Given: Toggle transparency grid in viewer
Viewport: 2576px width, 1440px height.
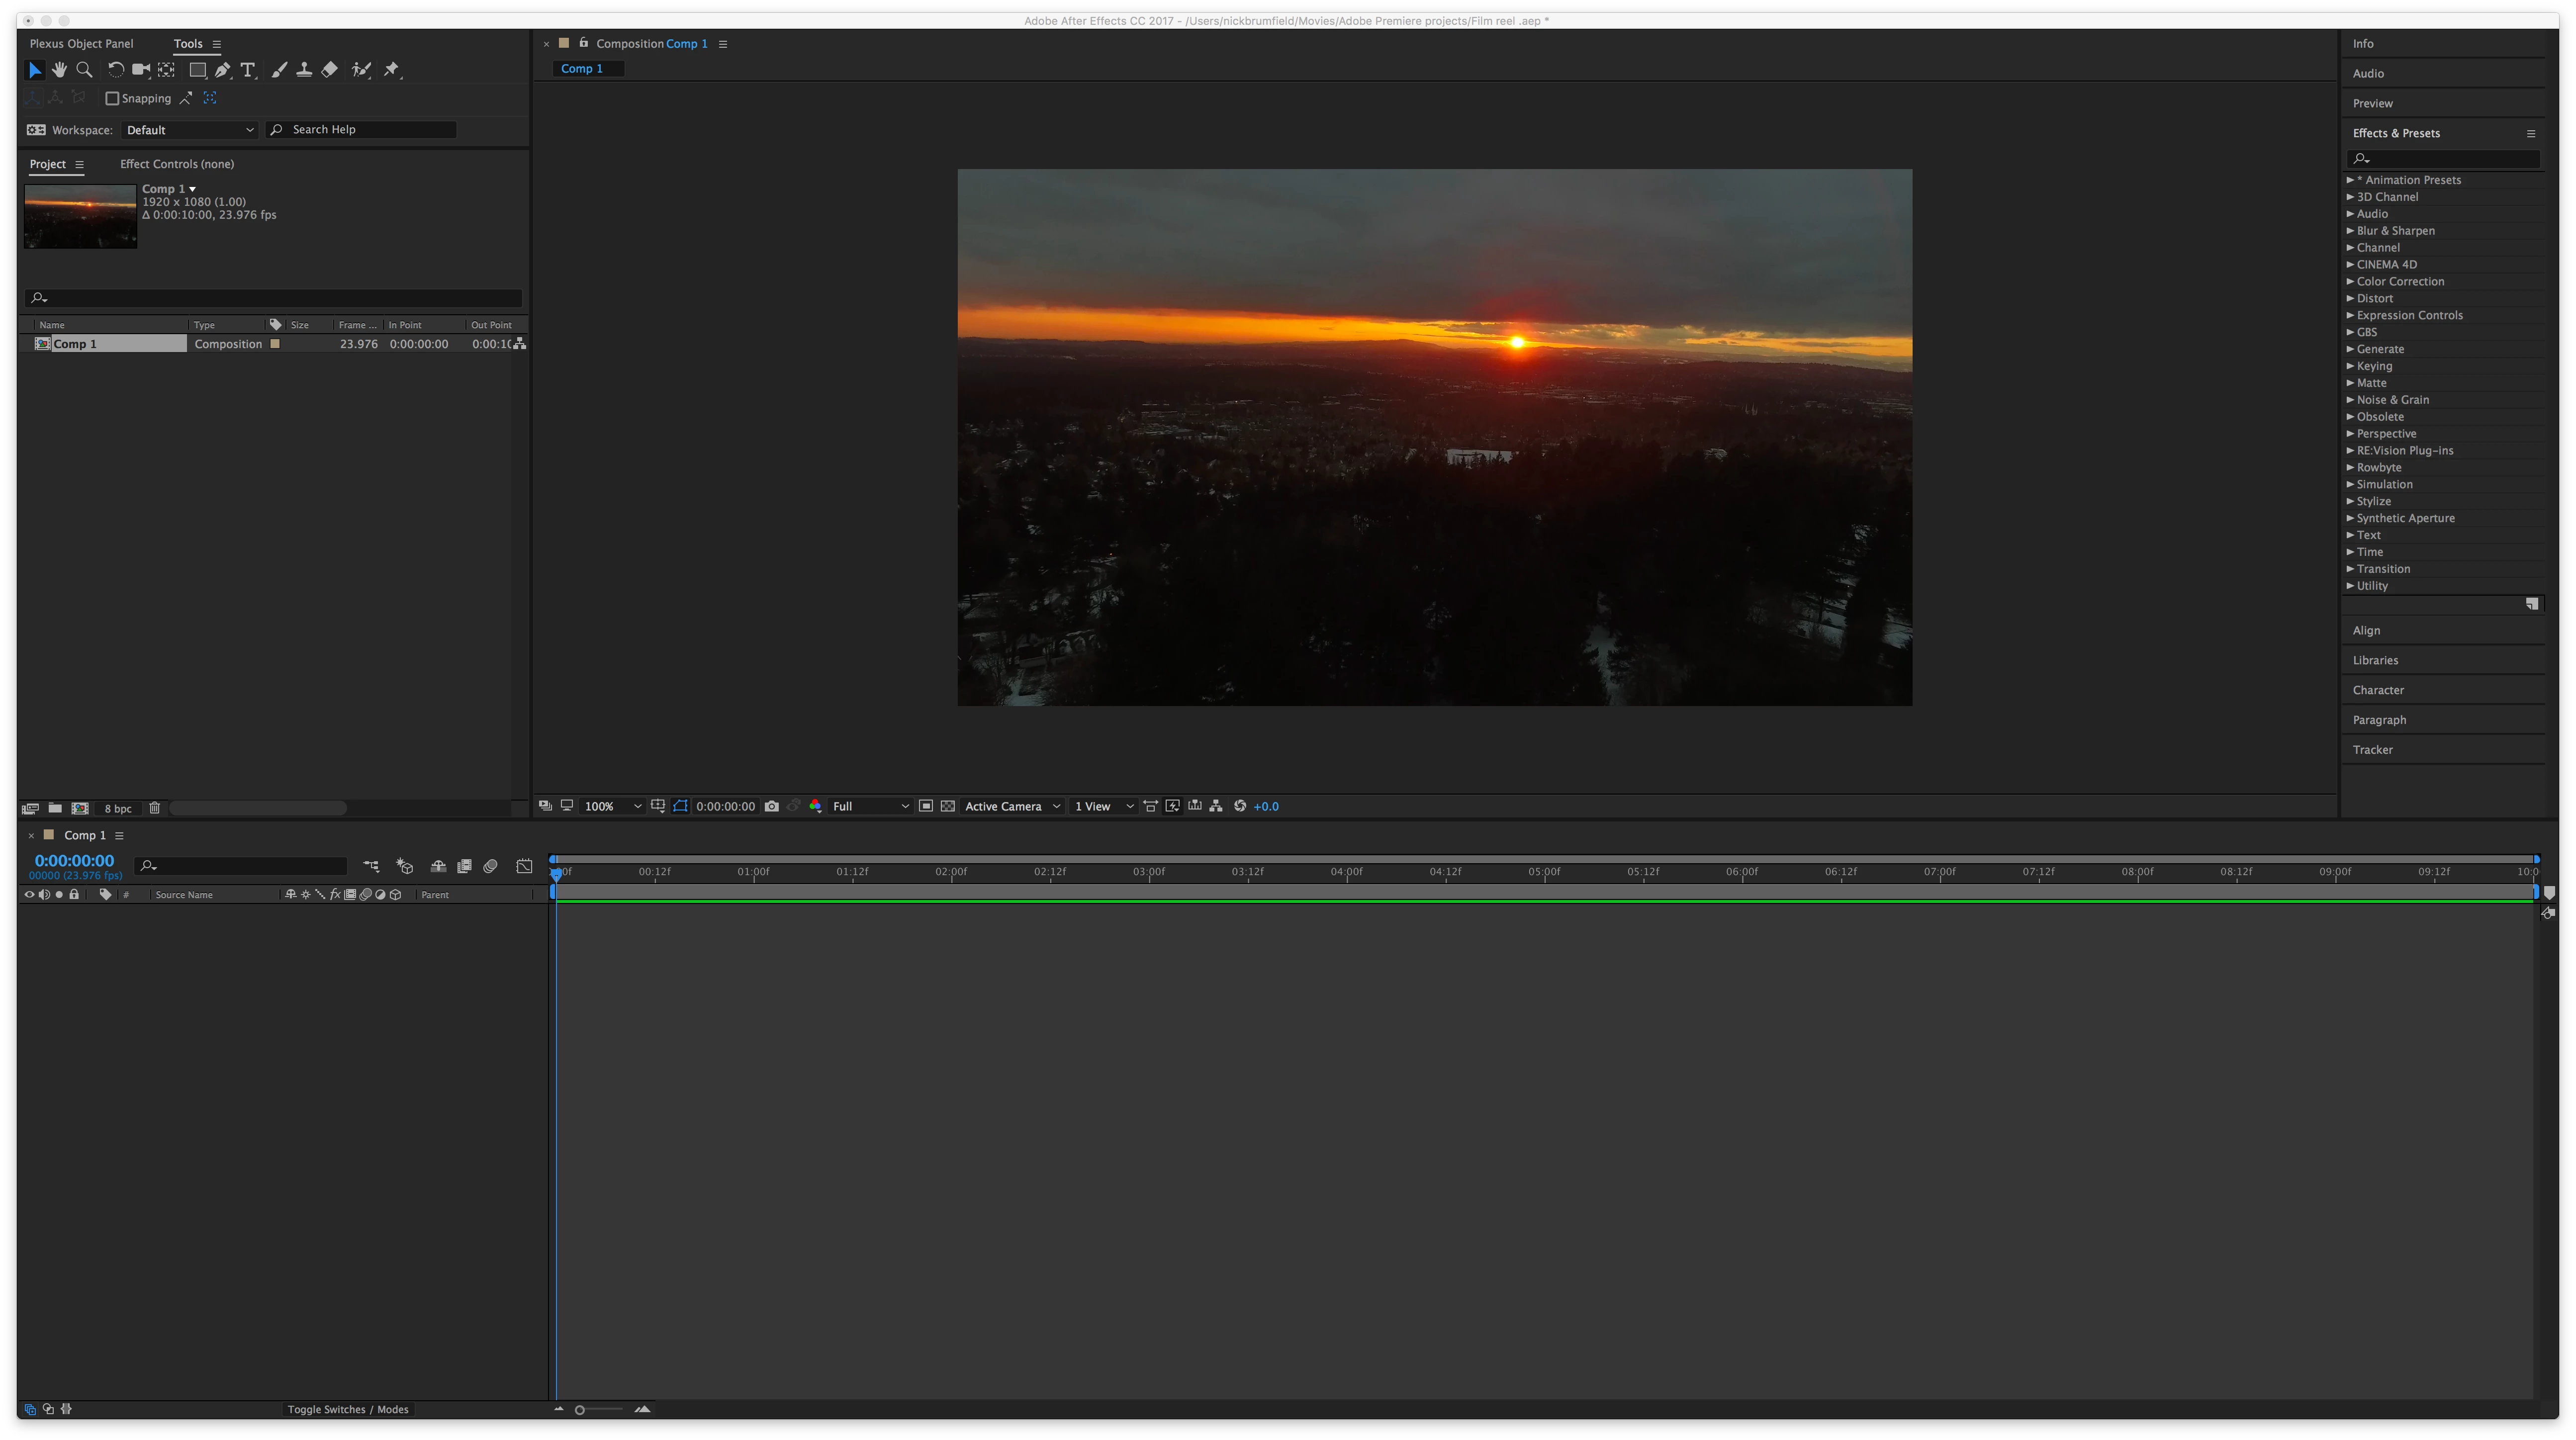Looking at the screenshot, I should (x=947, y=806).
